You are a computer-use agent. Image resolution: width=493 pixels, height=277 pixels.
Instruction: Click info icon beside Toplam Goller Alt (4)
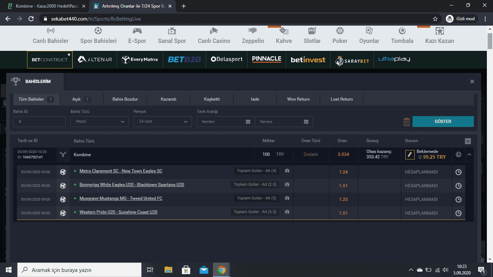287,171
